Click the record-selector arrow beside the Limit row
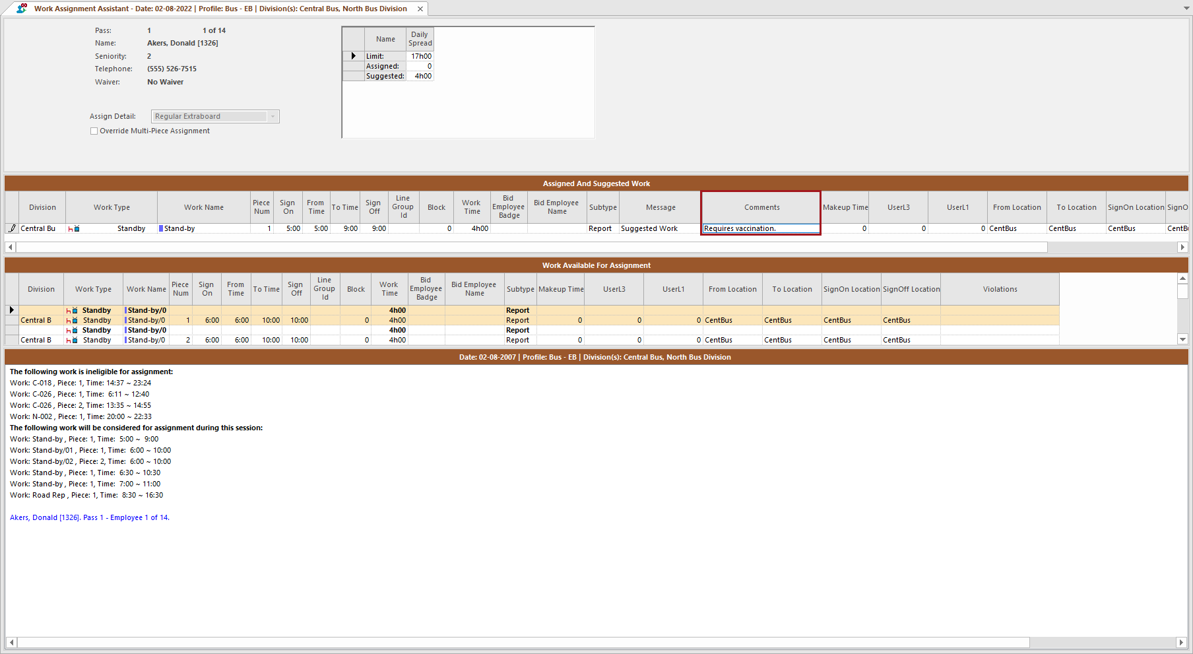The image size is (1193, 654). pyautogui.click(x=352, y=56)
